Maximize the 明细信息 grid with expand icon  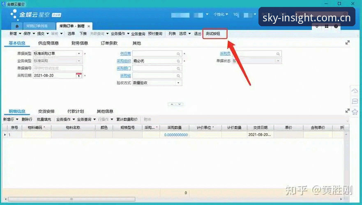pos(348,111)
